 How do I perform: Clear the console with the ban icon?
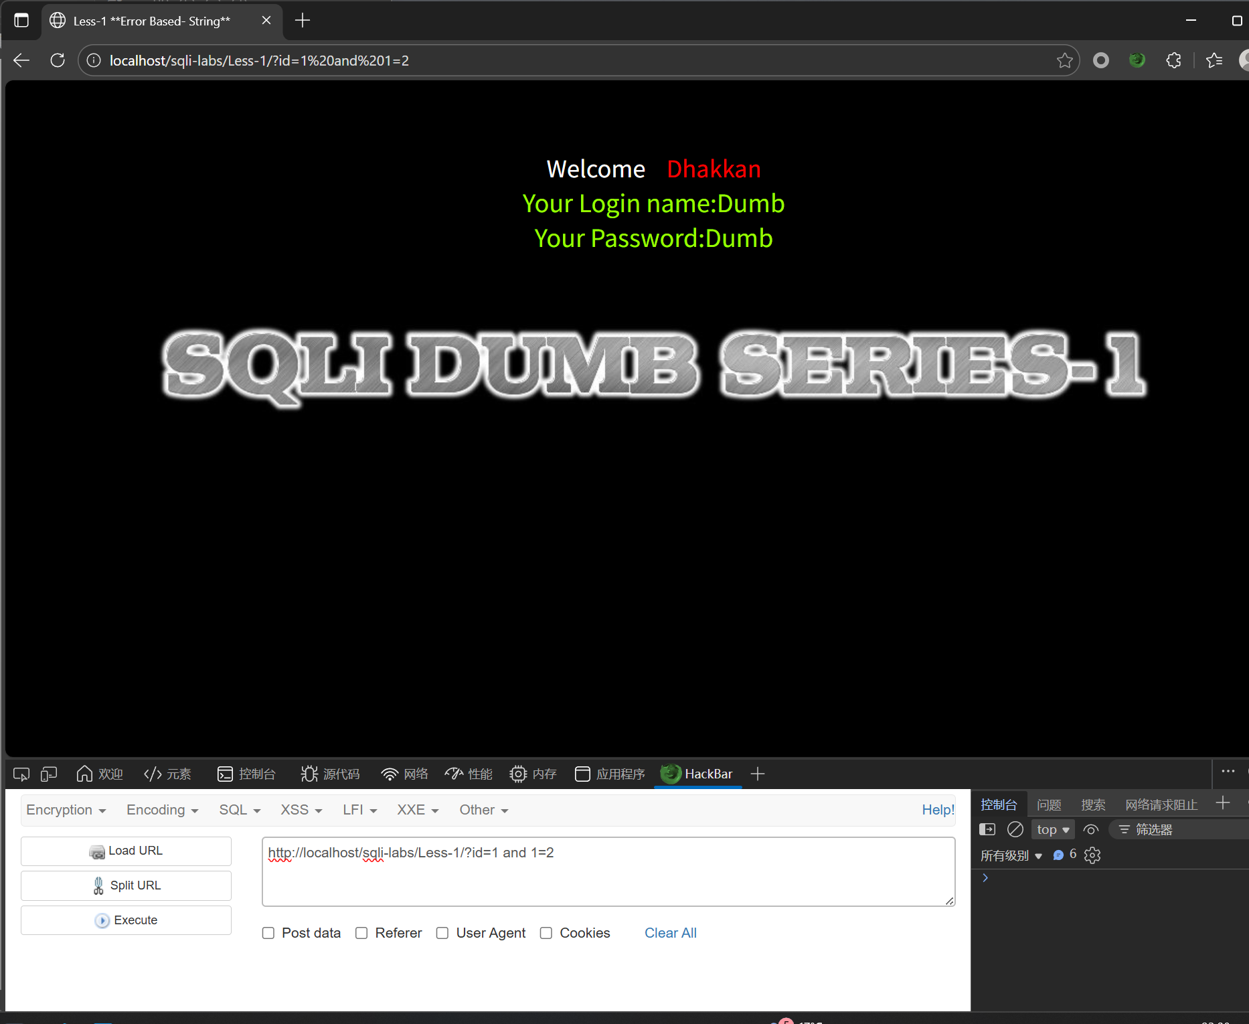1015,830
